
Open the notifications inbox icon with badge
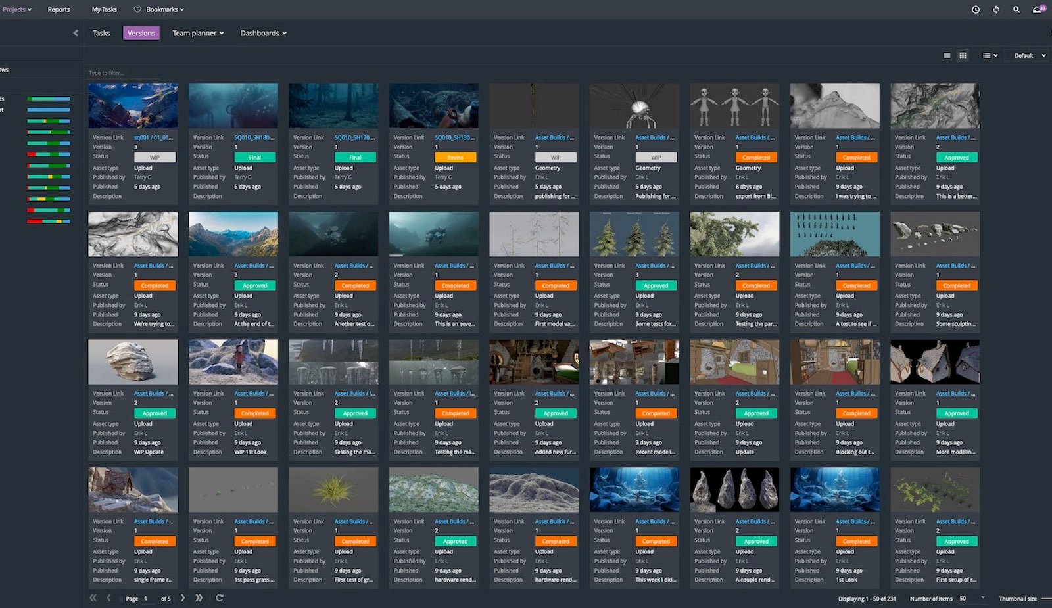point(1038,10)
